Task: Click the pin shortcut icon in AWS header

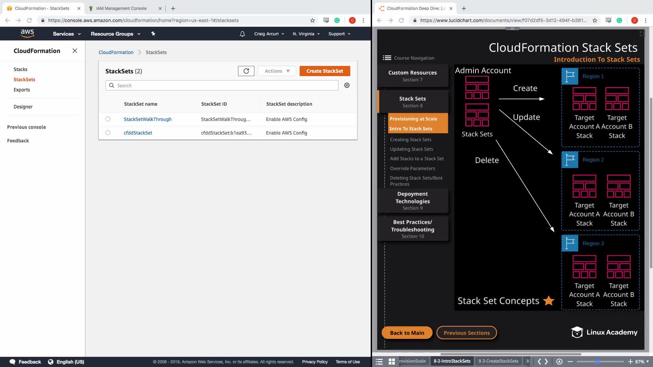Action: [153, 34]
